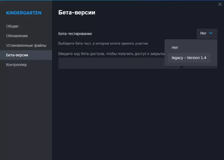
Task: Open the Общие settings tab
Action: [12, 26]
